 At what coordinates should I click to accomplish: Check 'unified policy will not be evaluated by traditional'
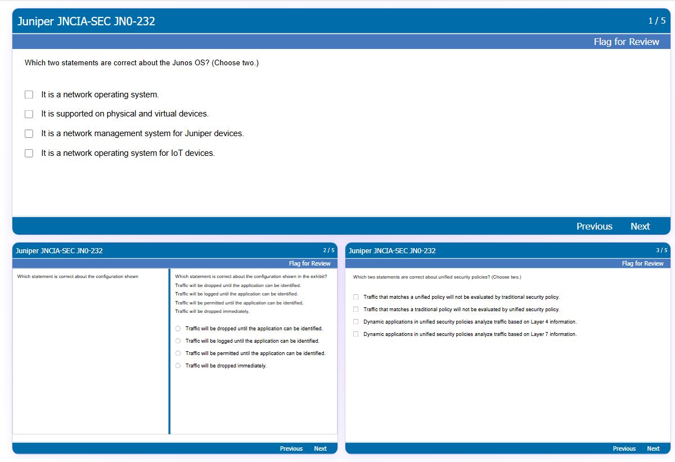click(x=355, y=297)
